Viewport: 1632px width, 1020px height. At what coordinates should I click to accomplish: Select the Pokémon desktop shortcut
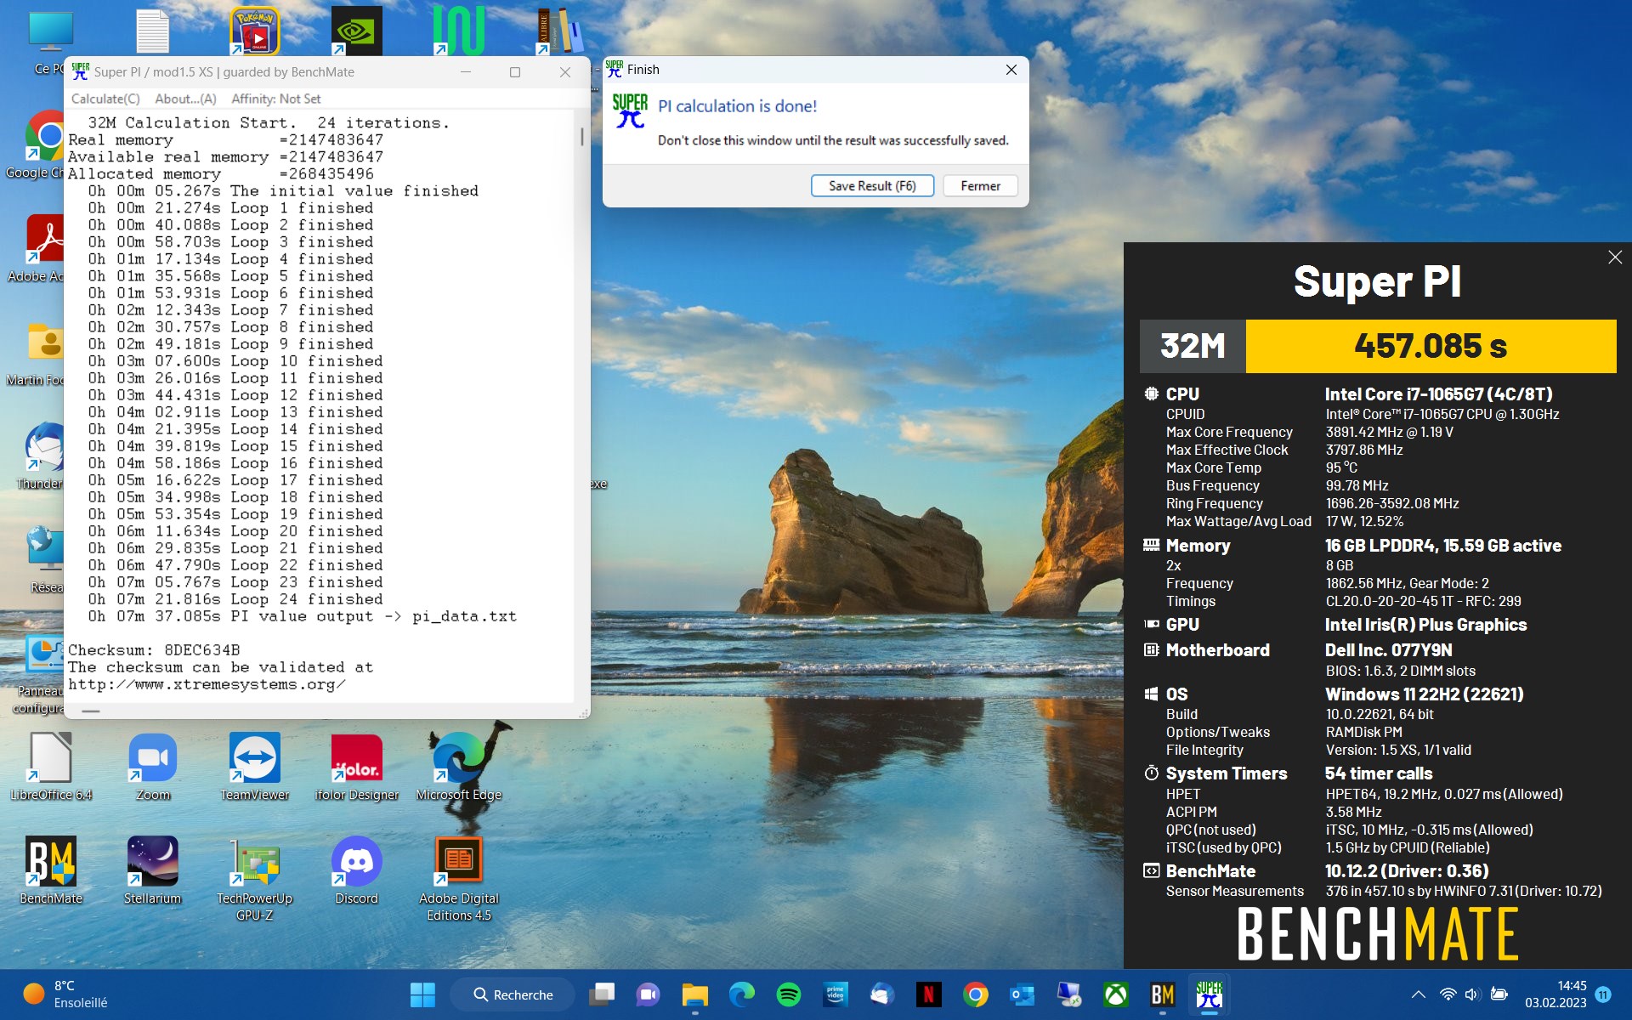[255, 31]
